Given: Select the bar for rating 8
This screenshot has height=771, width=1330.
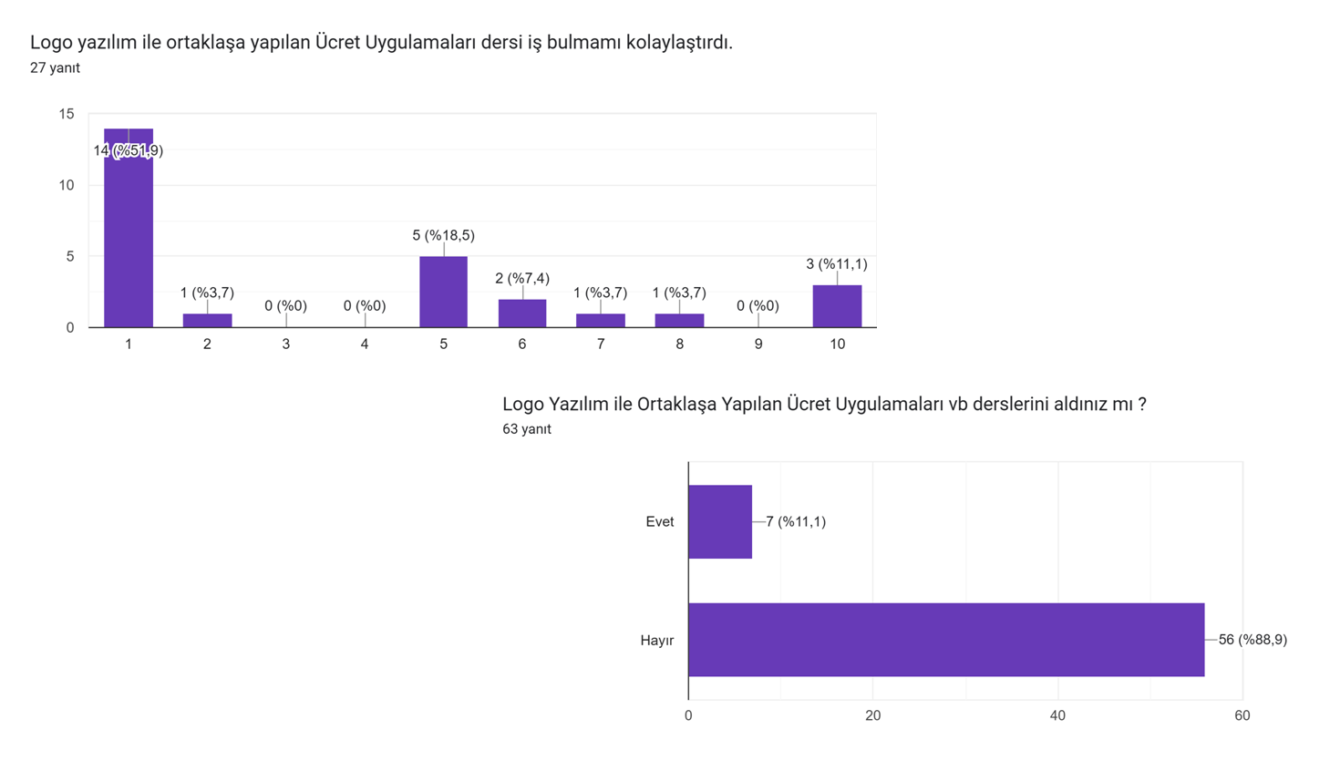Looking at the screenshot, I should 679,320.
